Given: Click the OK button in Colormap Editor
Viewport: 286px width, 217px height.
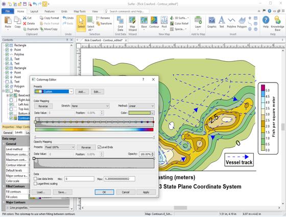Looking at the screenshot, I should coord(104,192).
